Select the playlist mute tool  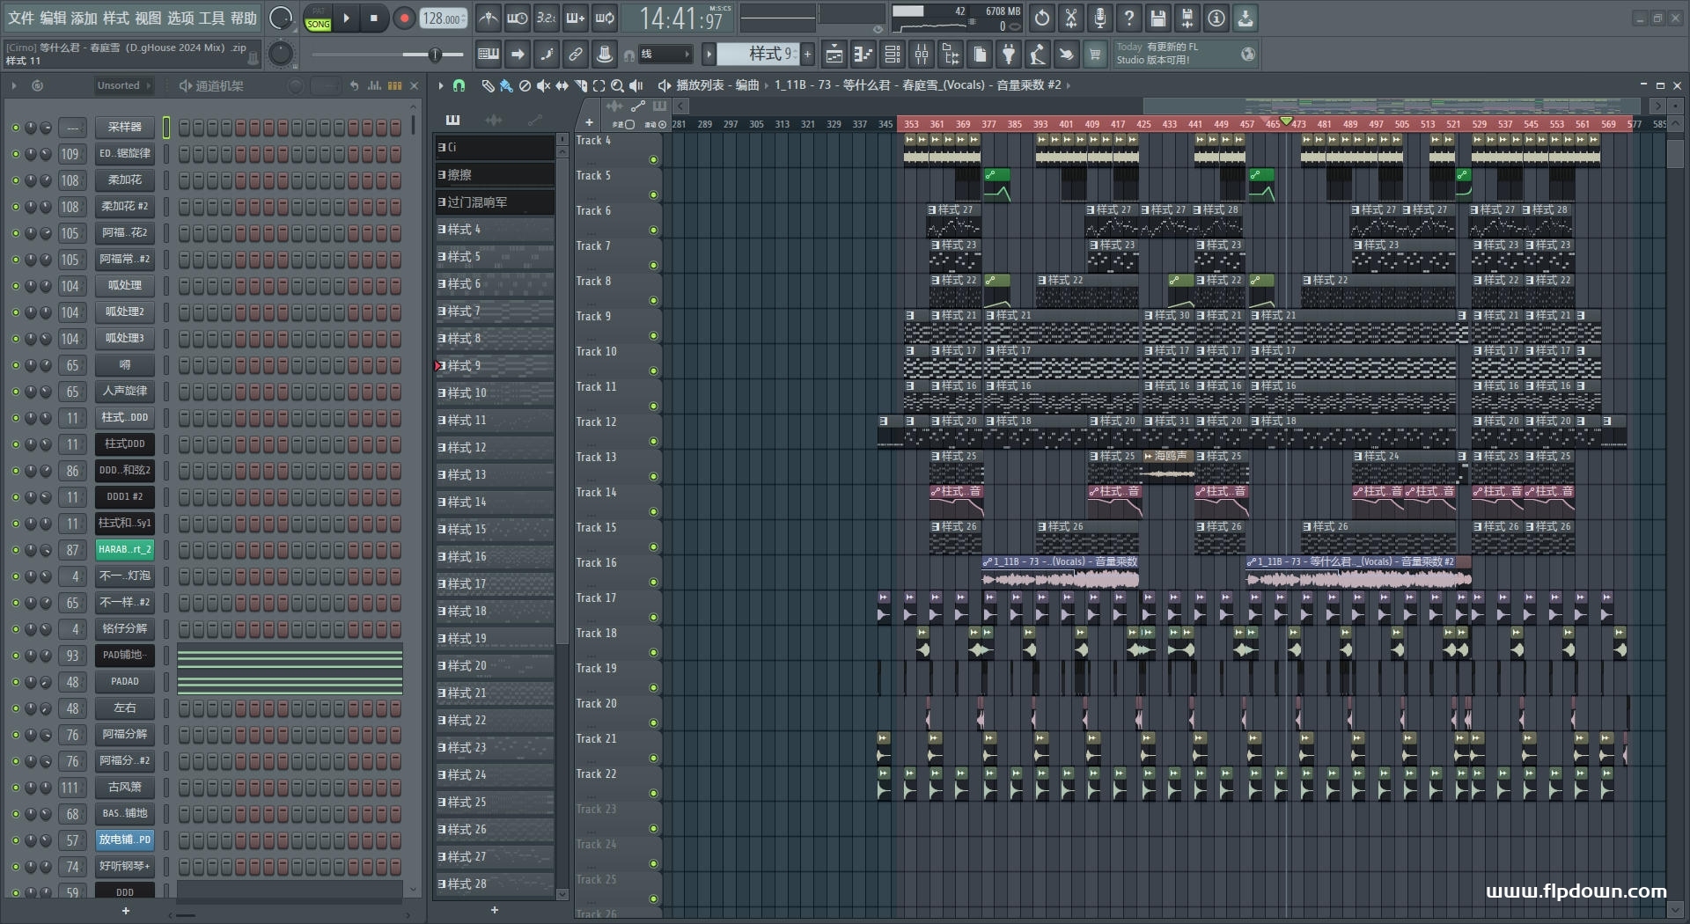tap(543, 85)
